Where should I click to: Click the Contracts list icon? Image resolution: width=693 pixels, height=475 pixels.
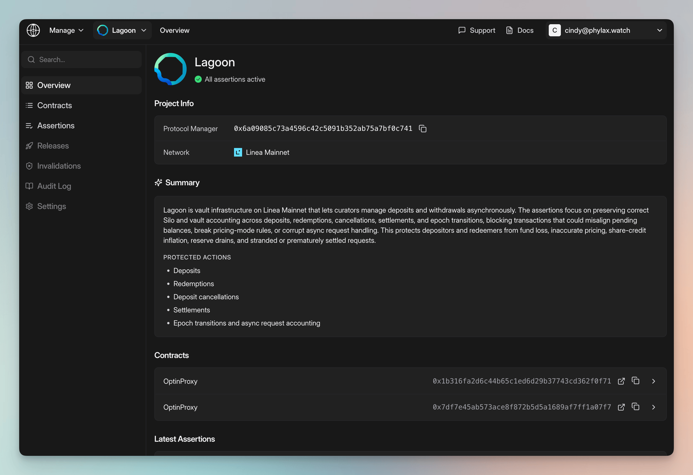29,105
